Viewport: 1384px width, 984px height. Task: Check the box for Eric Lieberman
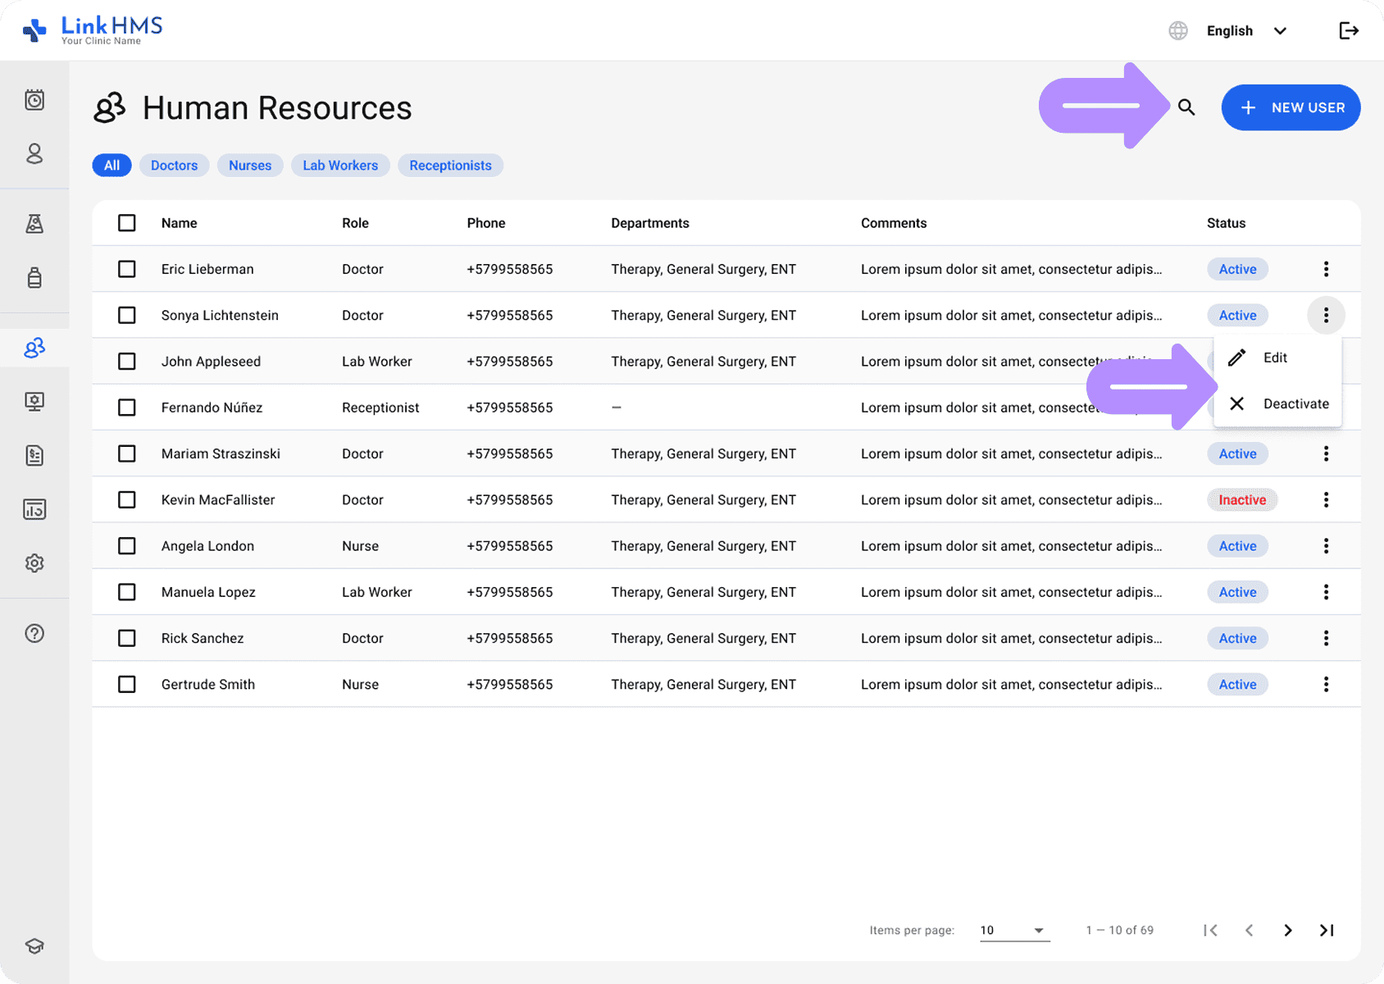(127, 269)
